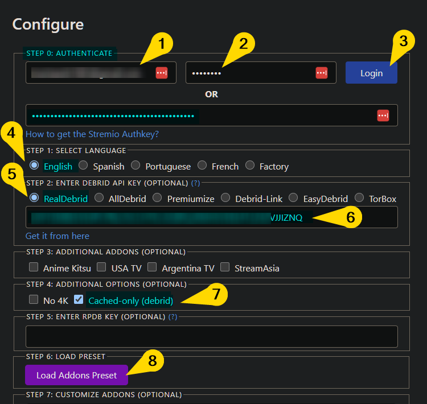Click the password manager icon in email field

(x=162, y=73)
